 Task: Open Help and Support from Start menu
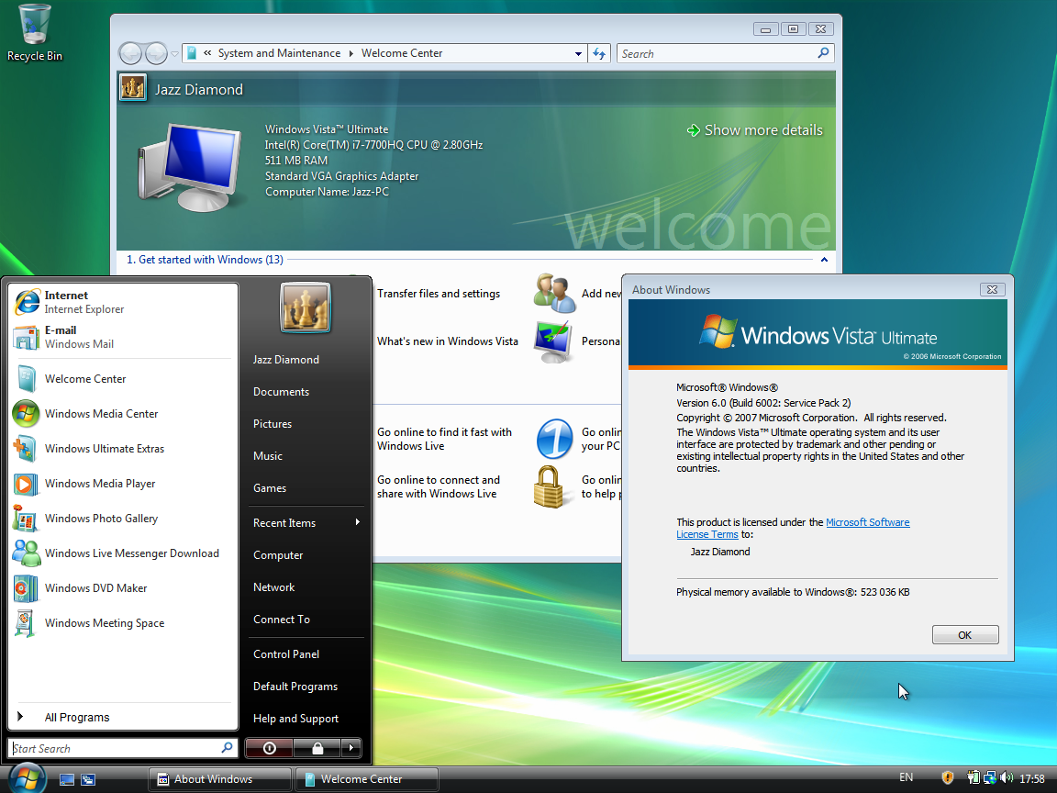(x=295, y=719)
